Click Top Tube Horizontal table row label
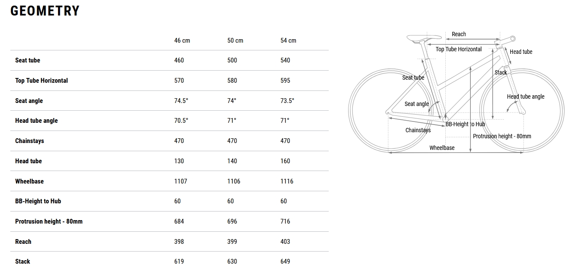 coord(41,81)
